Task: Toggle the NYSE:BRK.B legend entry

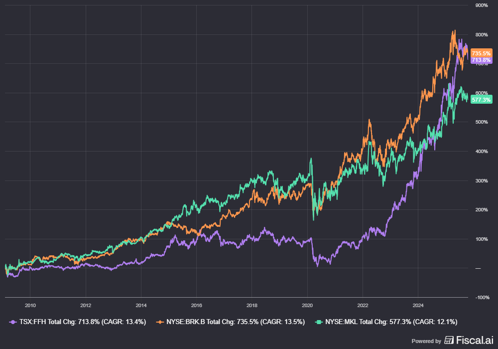Action: tap(230, 322)
